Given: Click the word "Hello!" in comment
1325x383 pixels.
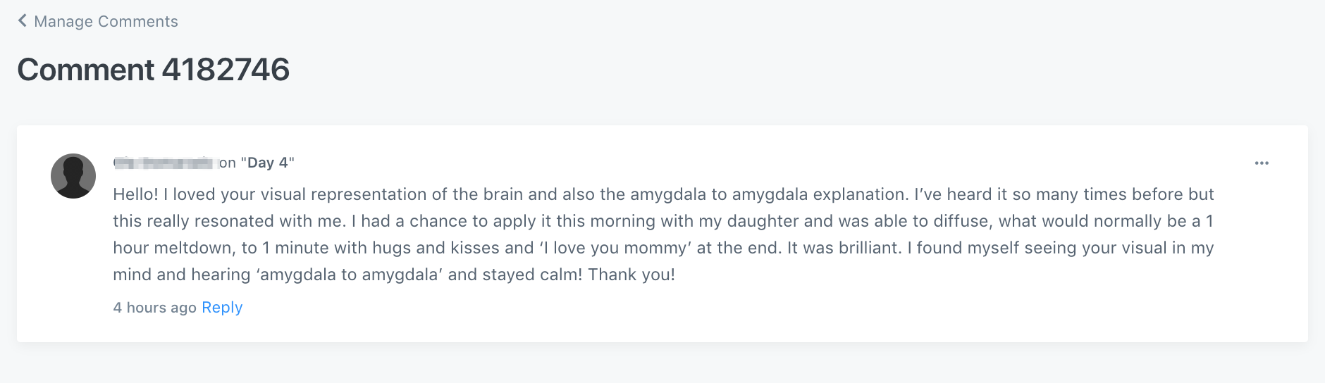Looking at the screenshot, I should click(135, 194).
